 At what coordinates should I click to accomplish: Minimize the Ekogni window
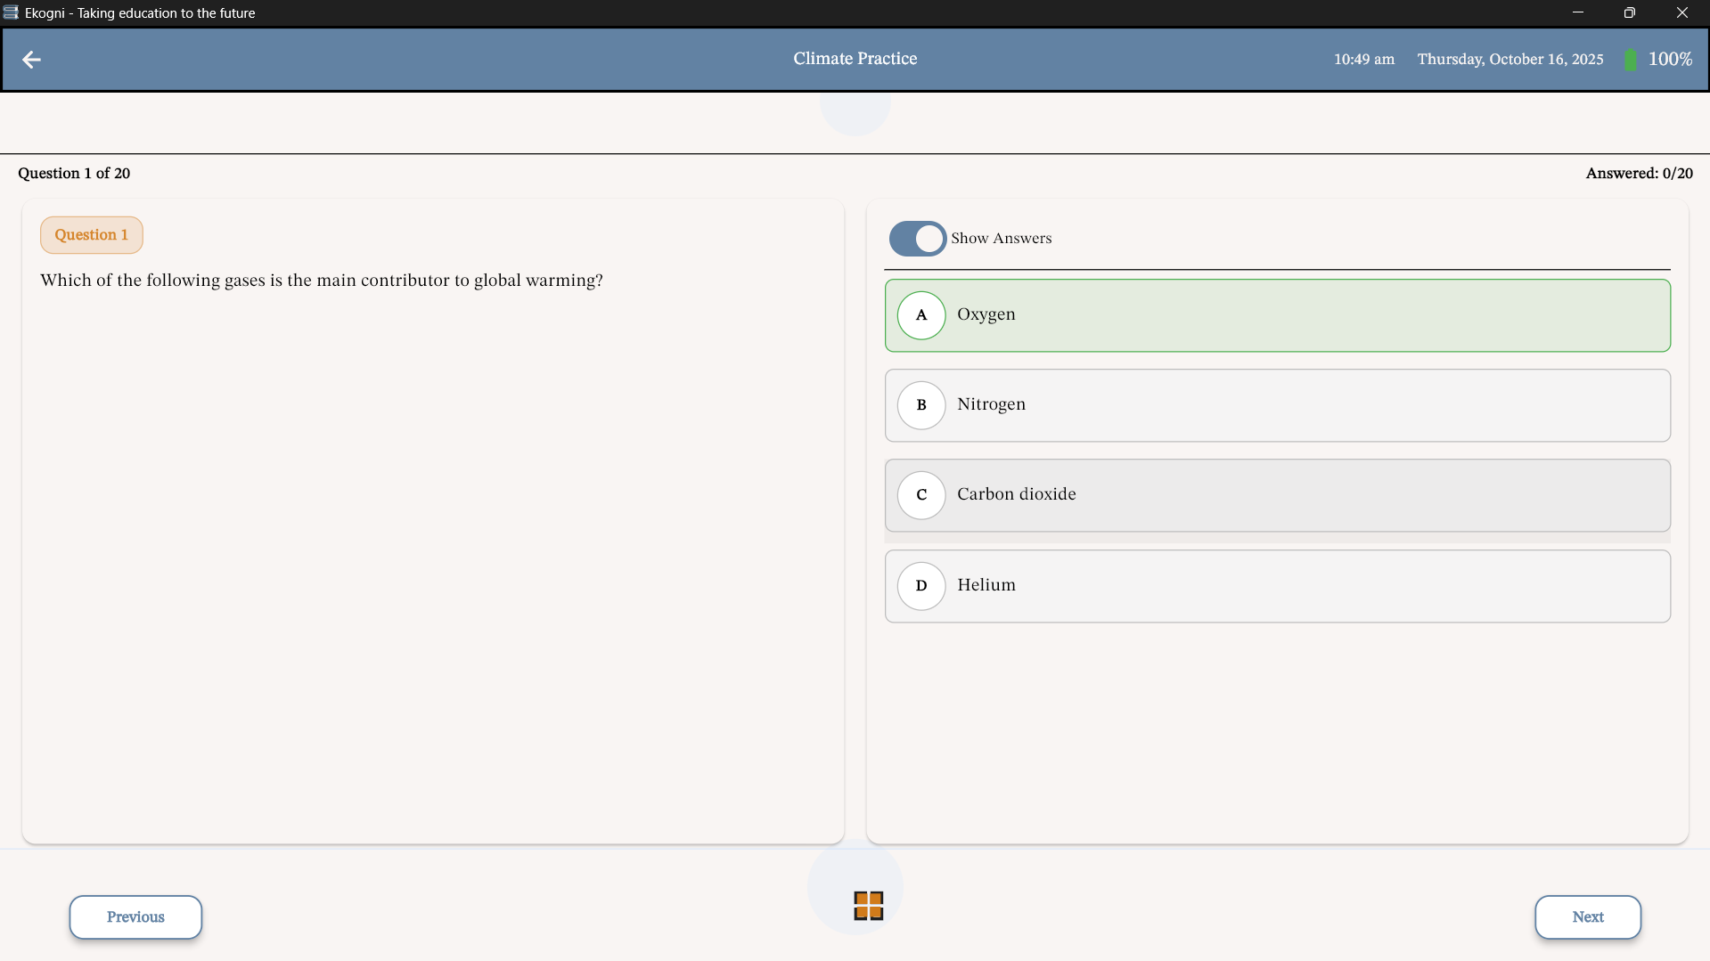[1577, 12]
